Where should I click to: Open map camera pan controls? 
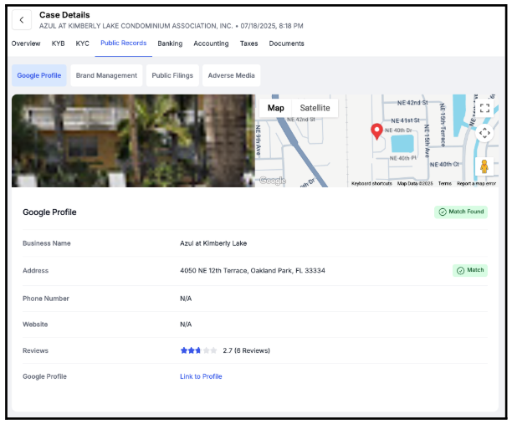tap(484, 133)
